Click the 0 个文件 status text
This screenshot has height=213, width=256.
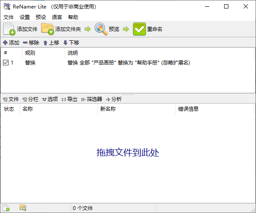(x=82, y=208)
